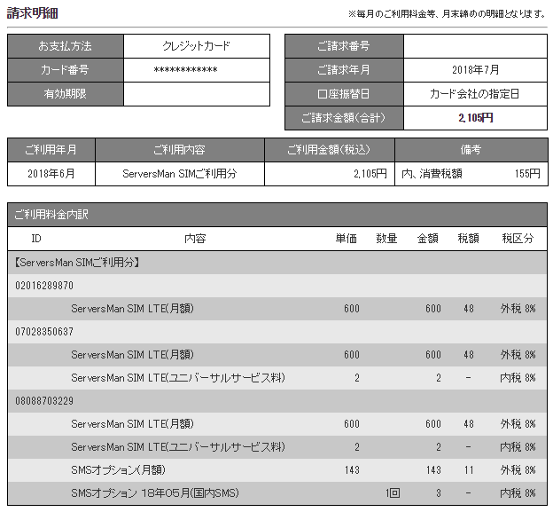Screen dimensions: 553x512
Task: Click SMSオプション 18年05月(国内SMS) row
Action: click(x=277, y=493)
